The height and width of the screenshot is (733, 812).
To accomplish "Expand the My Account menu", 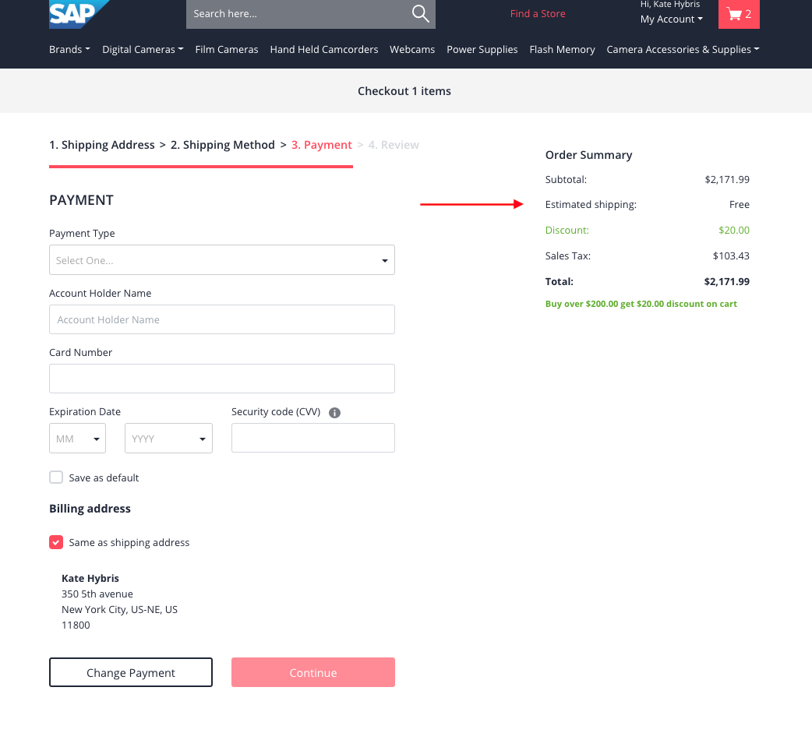I will (x=671, y=19).
